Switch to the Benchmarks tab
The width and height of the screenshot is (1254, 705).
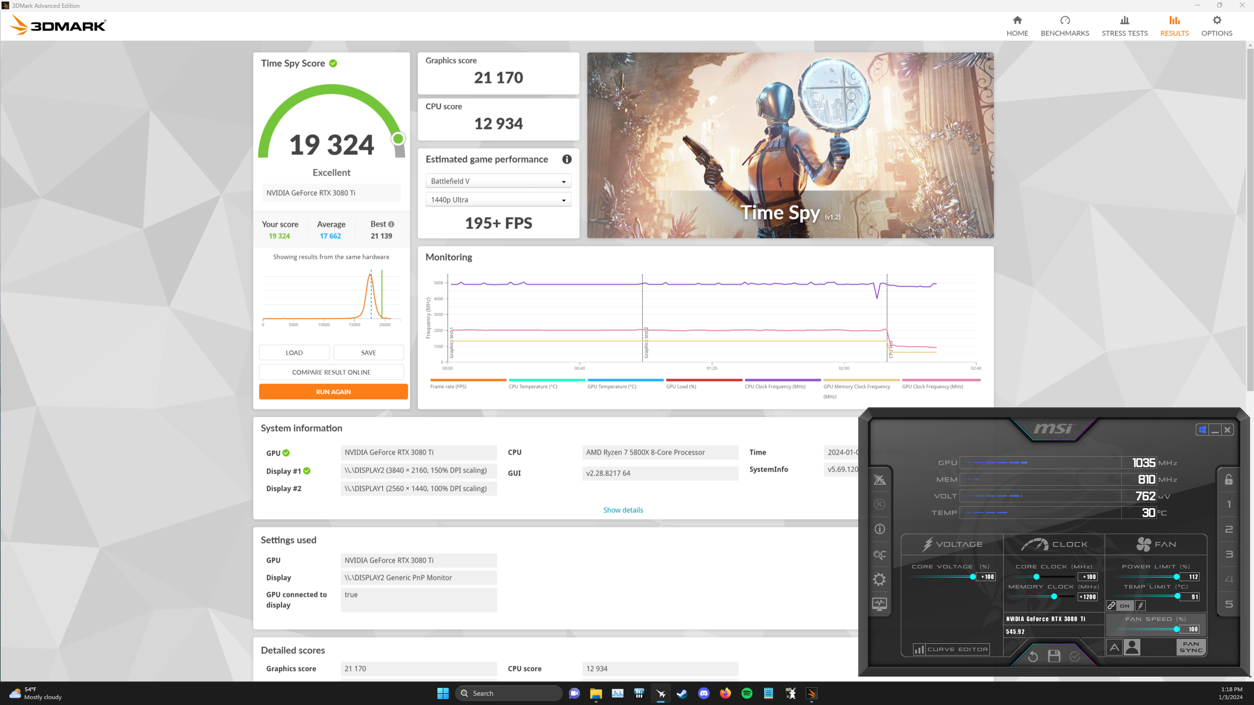tap(1064, 26)
